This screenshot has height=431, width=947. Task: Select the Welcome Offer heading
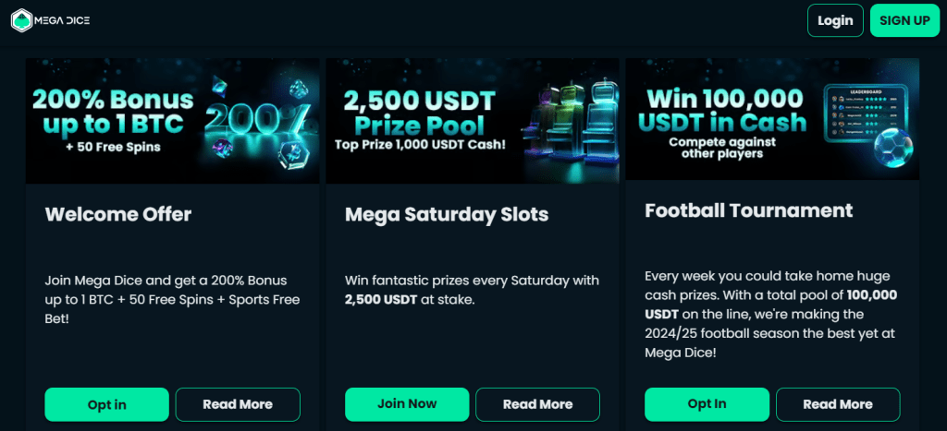point(118,215)
